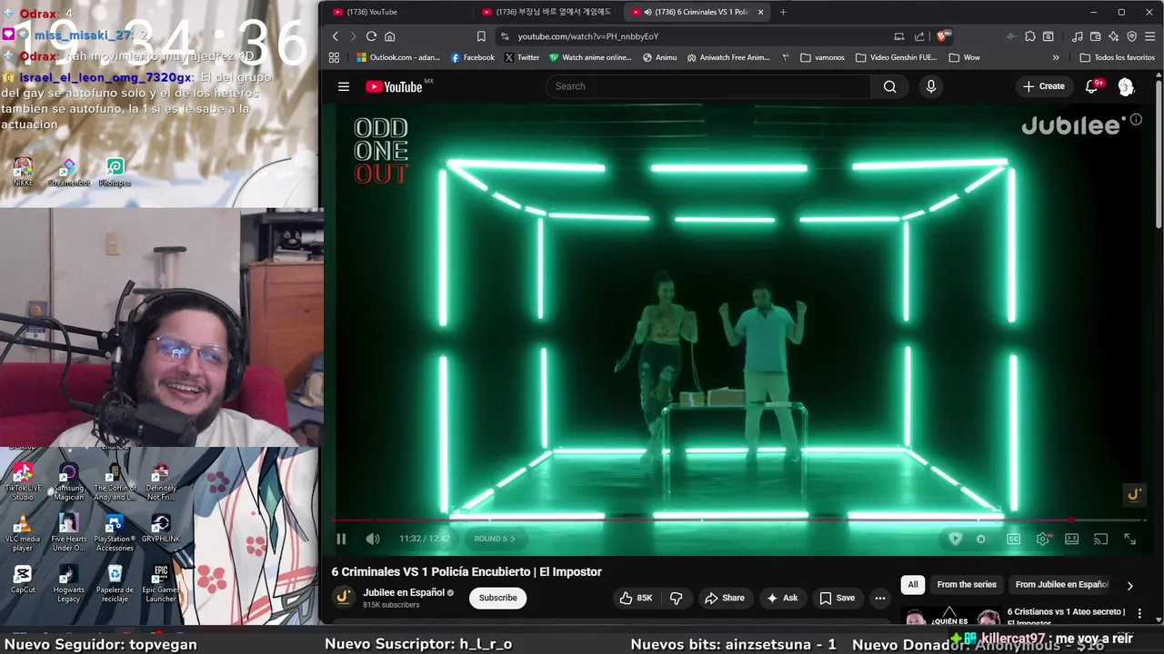Viewport: 1164px width, 654px height.
Task: Select the From the series chip
Action: tap(967, 585)
